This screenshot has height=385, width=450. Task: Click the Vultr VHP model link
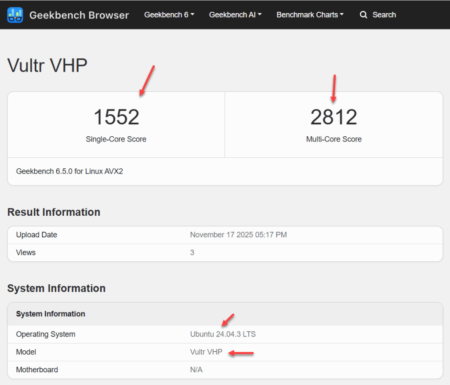(206, 352)
